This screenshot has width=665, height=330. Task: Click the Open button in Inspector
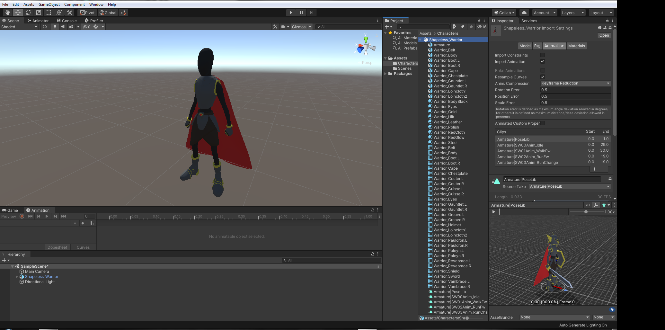click(604, 35)
